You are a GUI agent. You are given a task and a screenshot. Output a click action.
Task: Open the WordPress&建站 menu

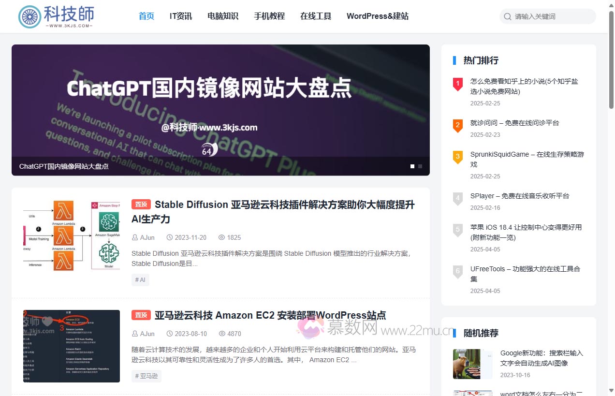click(x=378, y=16)
